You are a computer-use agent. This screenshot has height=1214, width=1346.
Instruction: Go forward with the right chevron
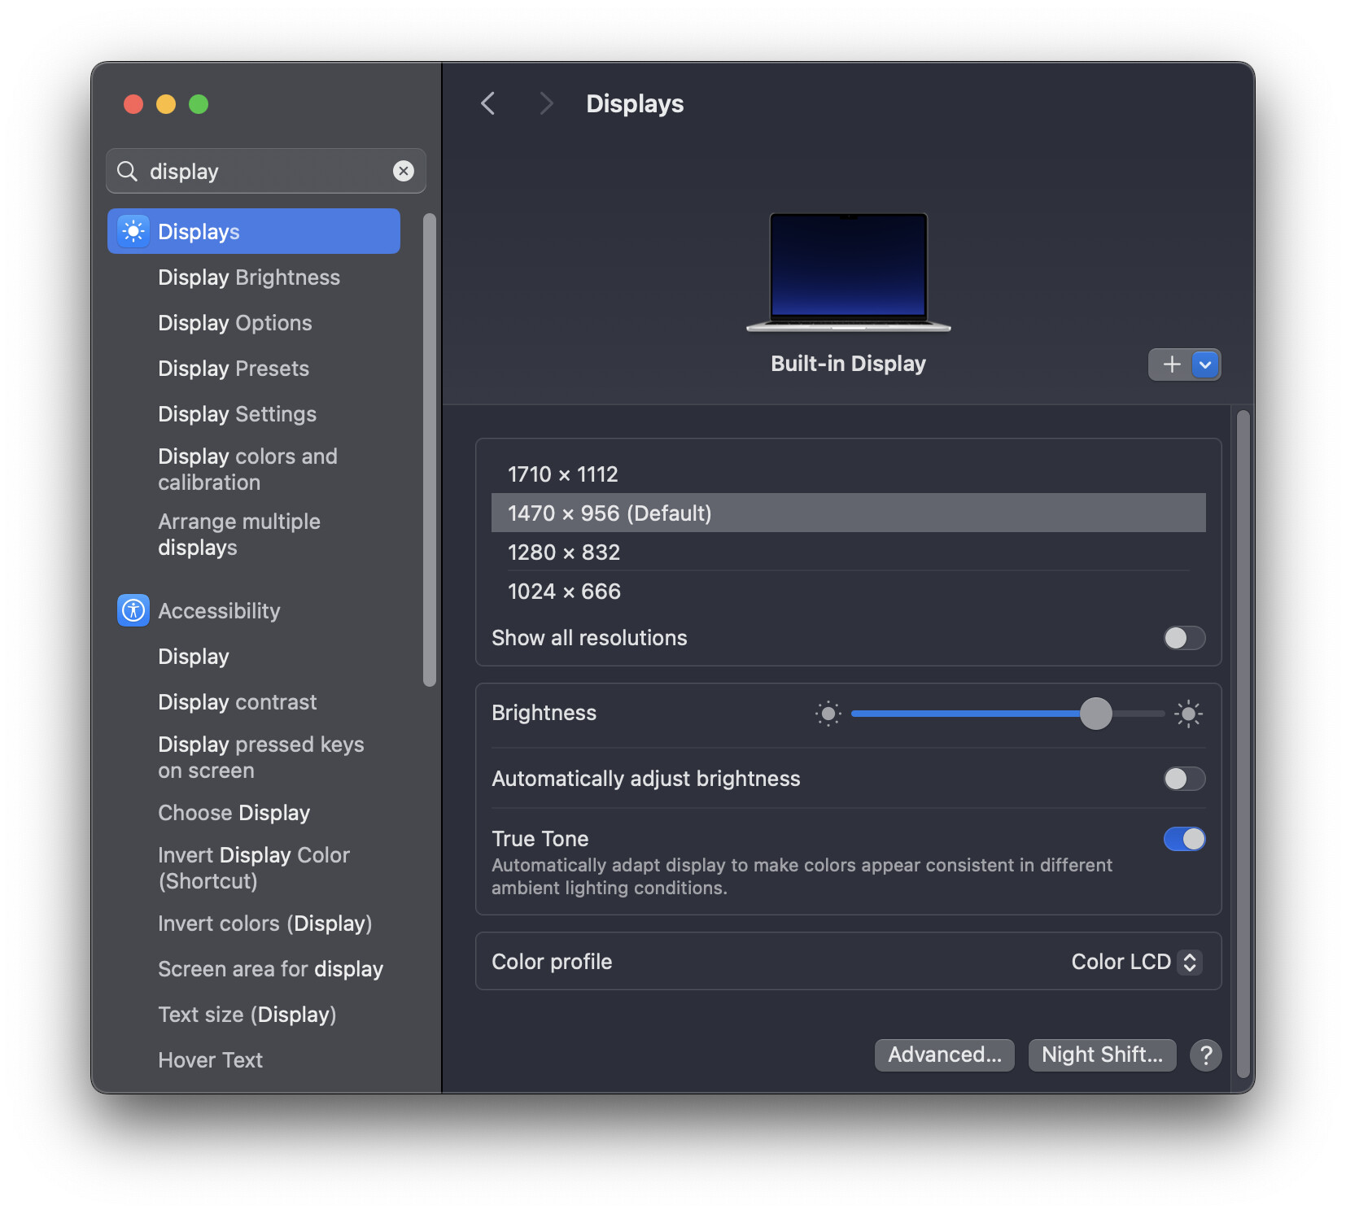(546, 103)
